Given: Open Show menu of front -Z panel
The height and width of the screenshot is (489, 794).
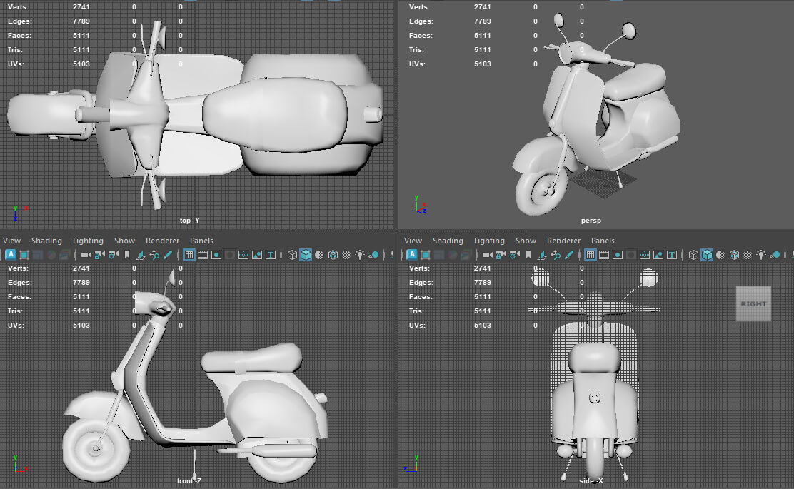Looking at the screenshot, I should pyautogui.click(x=124, y=241).
